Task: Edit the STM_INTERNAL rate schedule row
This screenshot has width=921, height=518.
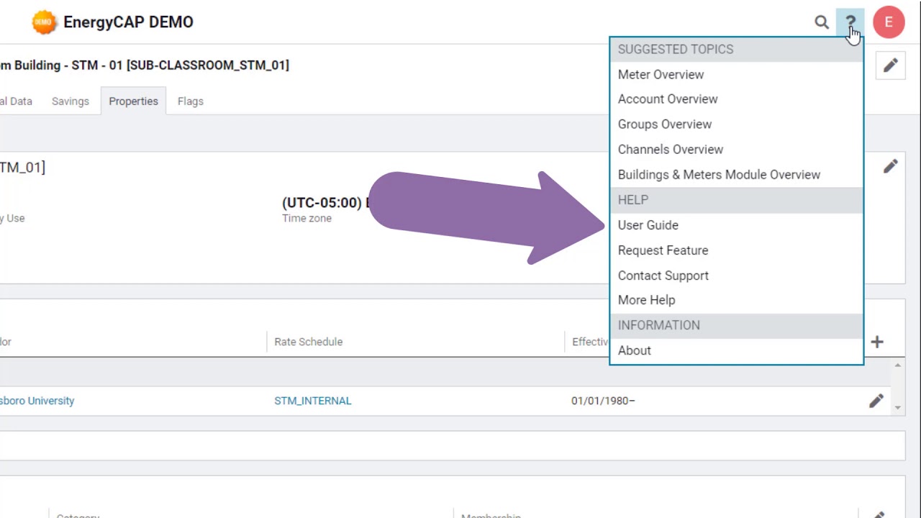Action: tap(876, 401)
